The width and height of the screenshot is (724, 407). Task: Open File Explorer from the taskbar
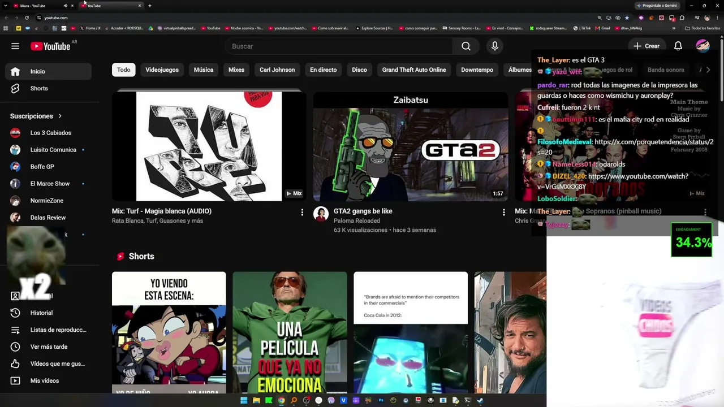(256, 400)
